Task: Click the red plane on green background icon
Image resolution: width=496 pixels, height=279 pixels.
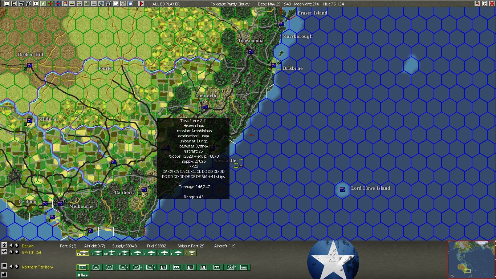Action: [50, 4]
